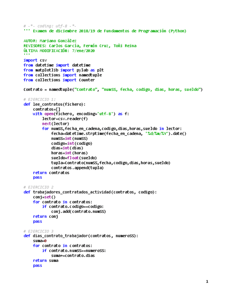
Task: Click the '# EJERCICIO 2' comment
Action: coord(38,187)
